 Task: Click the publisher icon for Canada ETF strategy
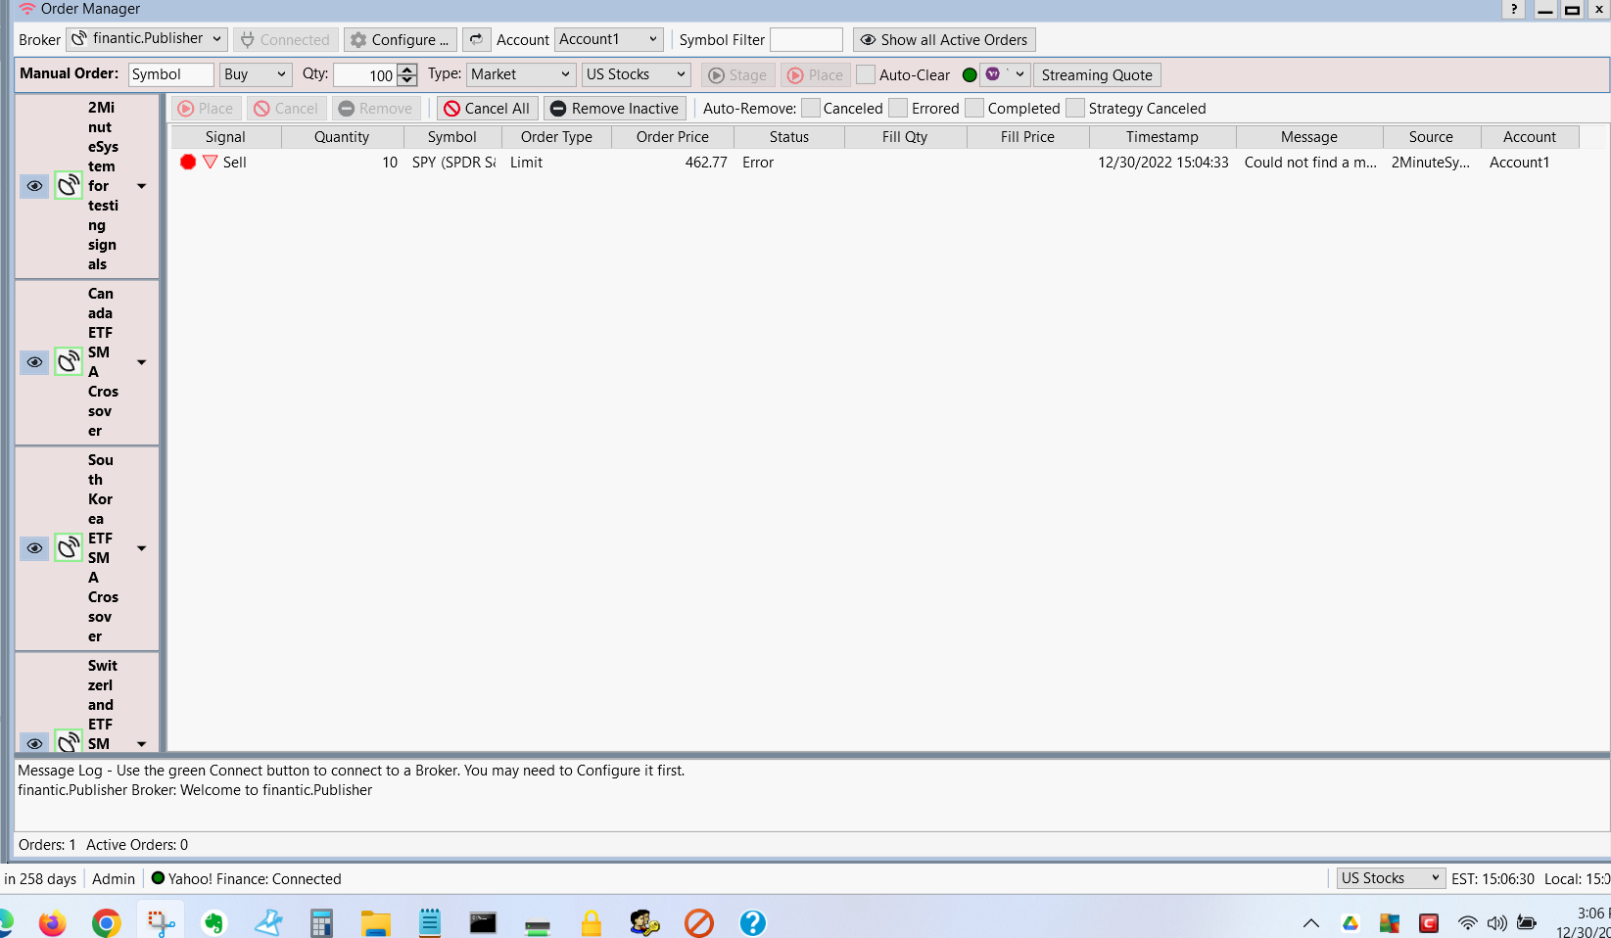coord(69,361)
